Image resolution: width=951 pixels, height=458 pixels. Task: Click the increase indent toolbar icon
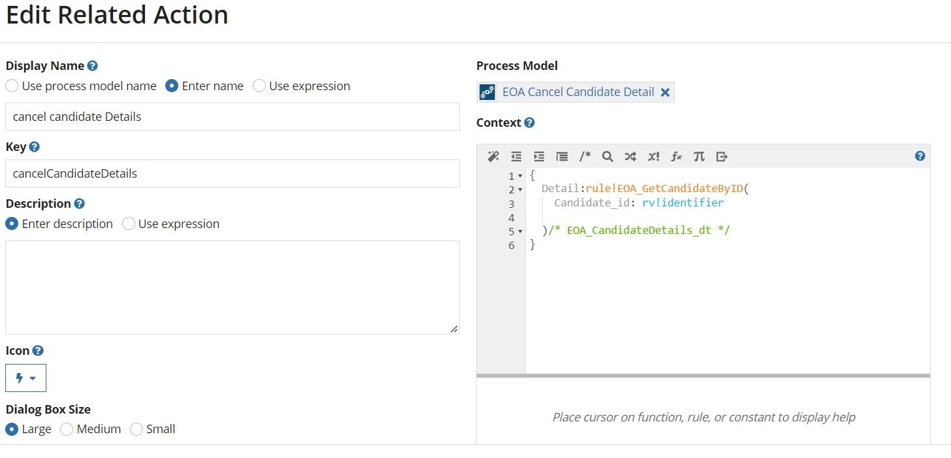point(539,156)
